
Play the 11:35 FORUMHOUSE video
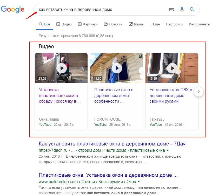(116, 68)
